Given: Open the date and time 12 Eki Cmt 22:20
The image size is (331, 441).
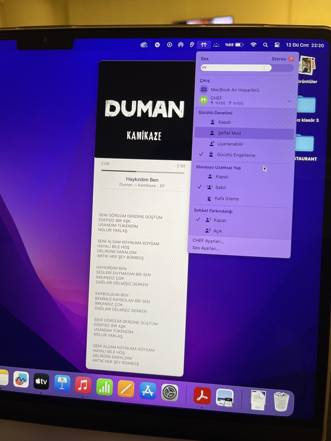Looking at the screenshot, I should click(x=305, y=45).
